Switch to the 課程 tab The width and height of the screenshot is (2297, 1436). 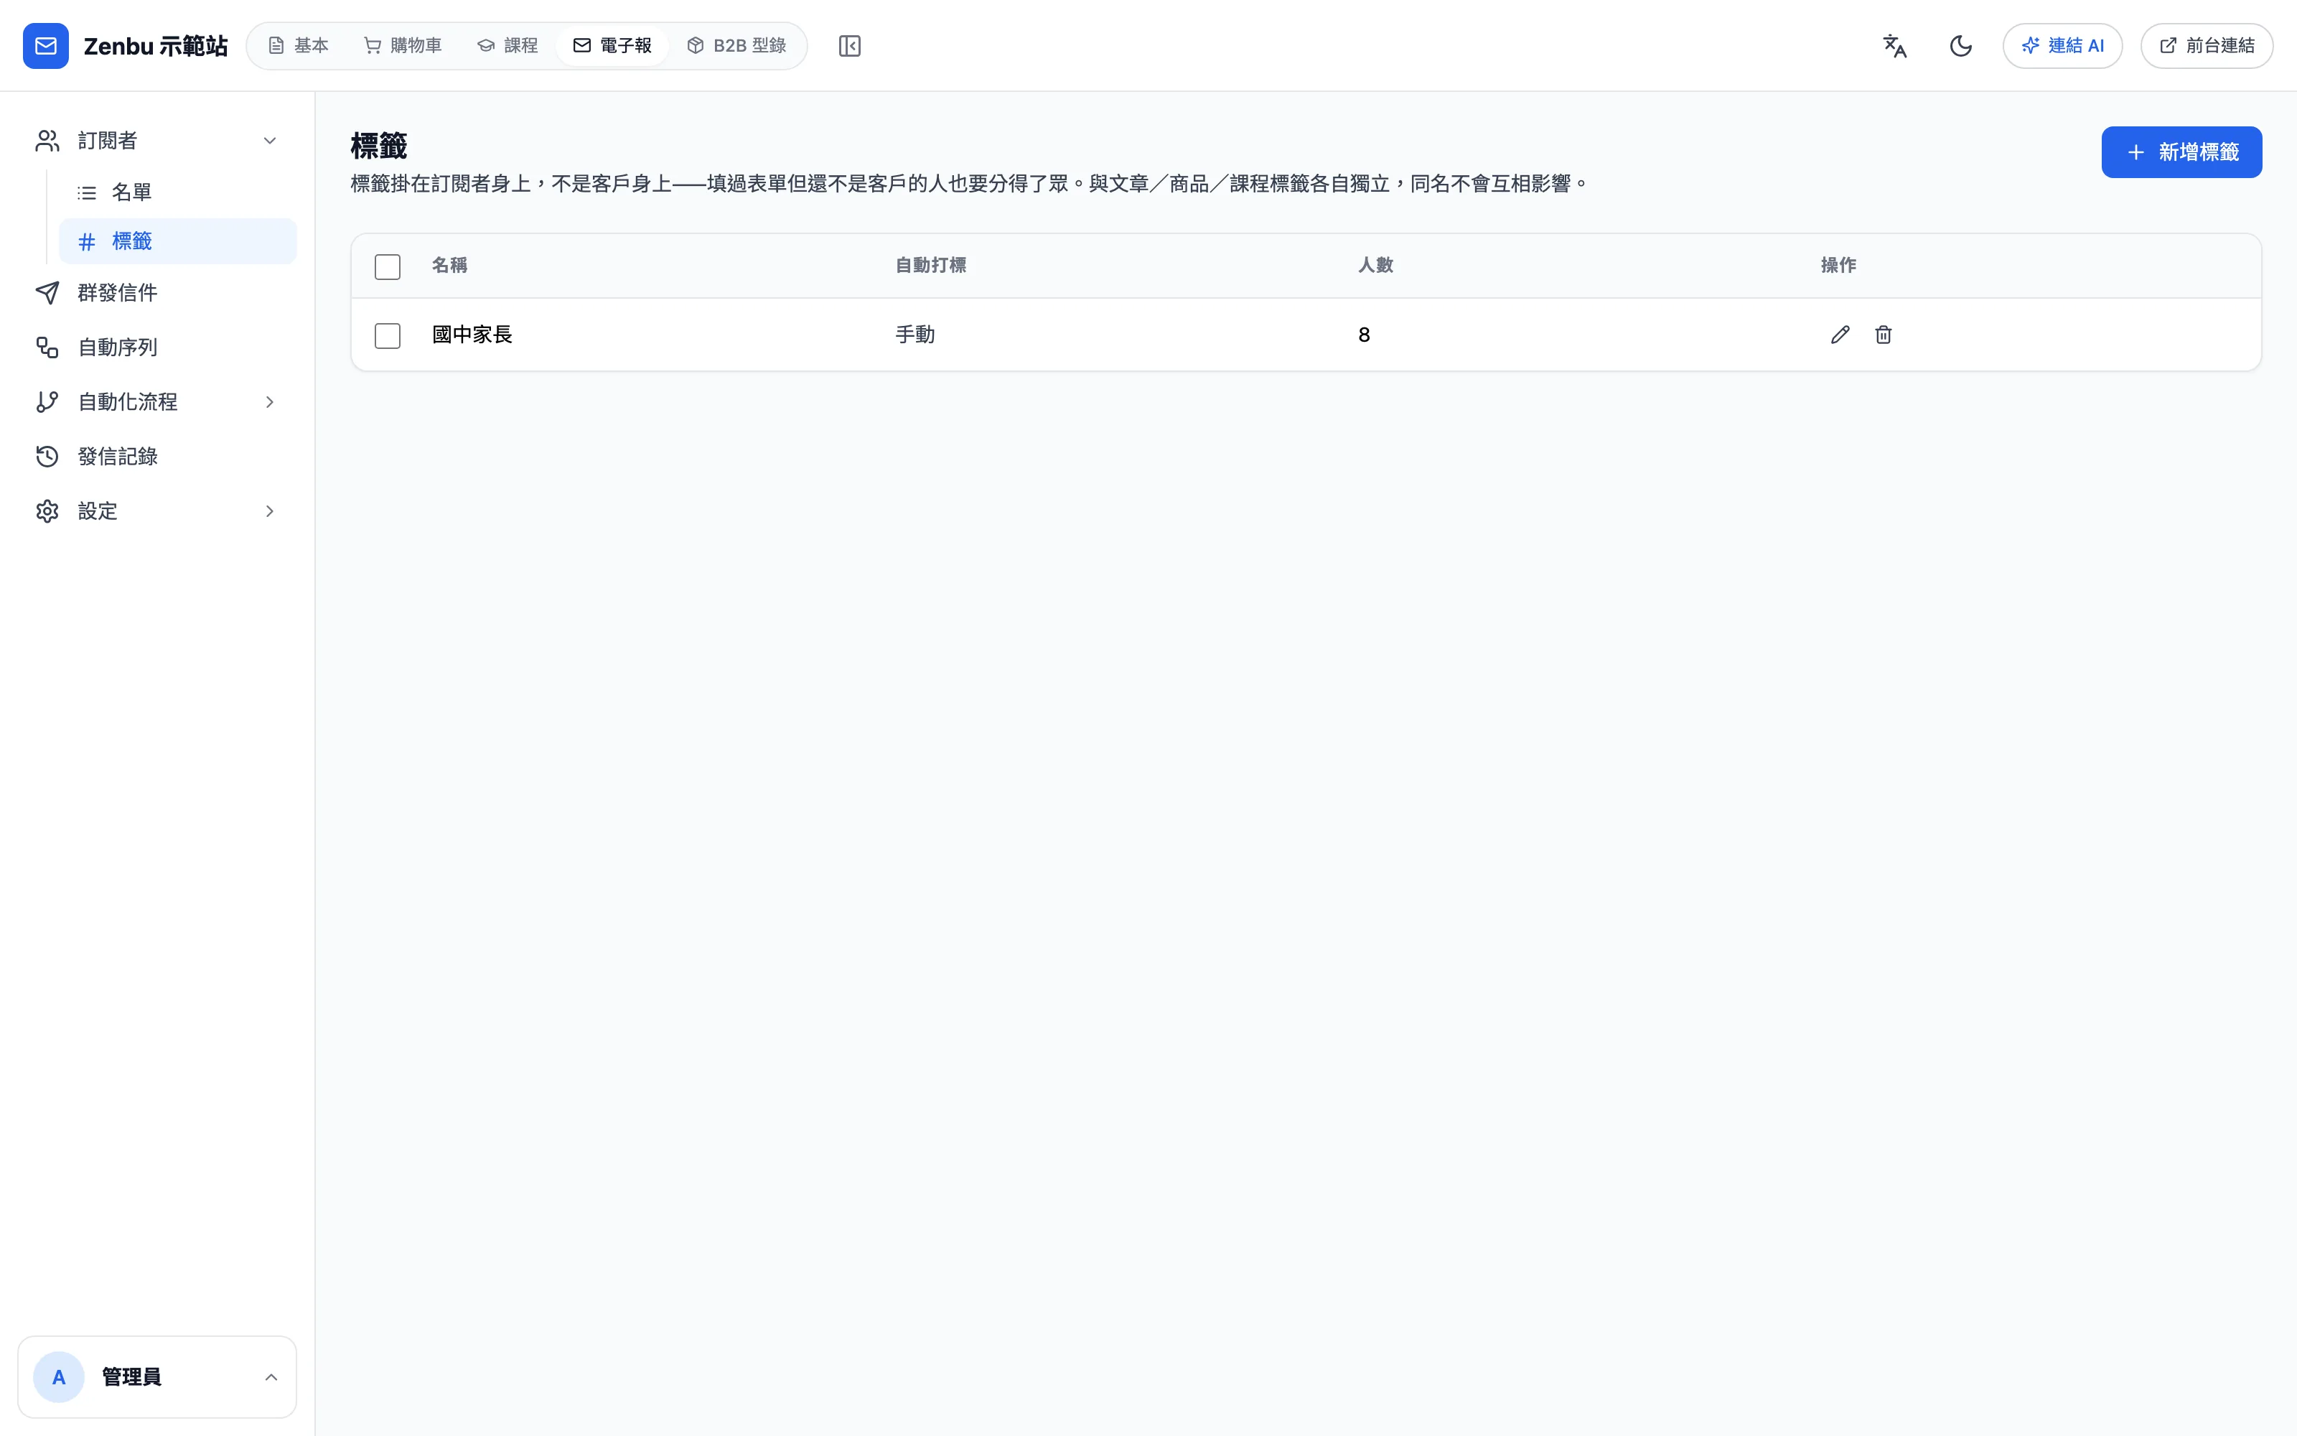pos(507,45)
